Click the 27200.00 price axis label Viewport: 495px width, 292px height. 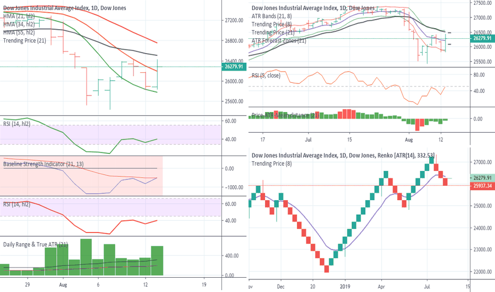[x=234, y=20]
